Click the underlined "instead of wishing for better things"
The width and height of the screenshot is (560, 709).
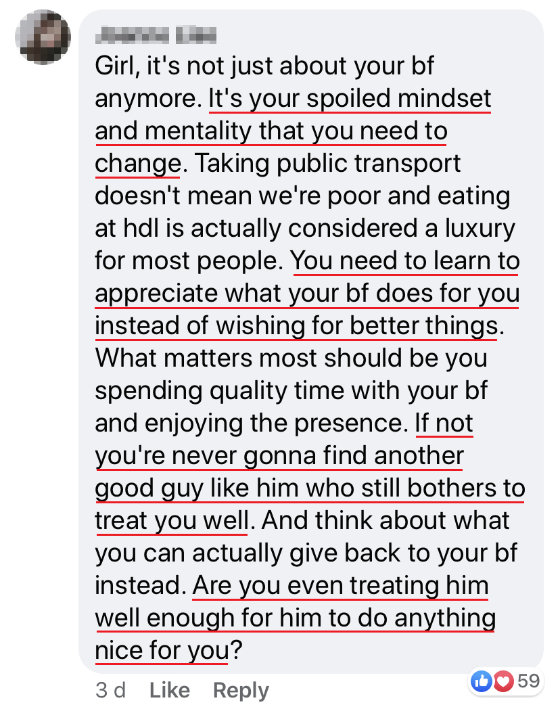point(296,325)
